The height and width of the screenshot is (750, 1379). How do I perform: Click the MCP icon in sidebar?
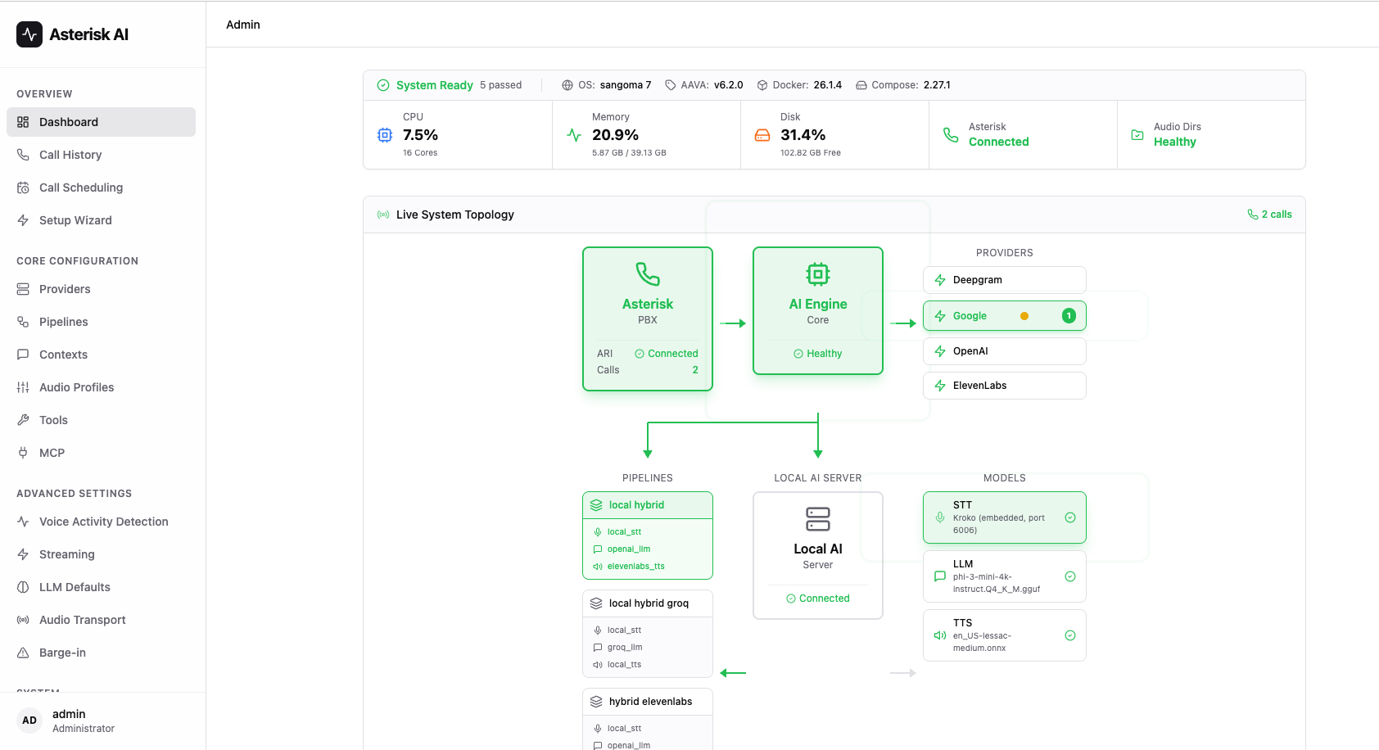point(24,453)
